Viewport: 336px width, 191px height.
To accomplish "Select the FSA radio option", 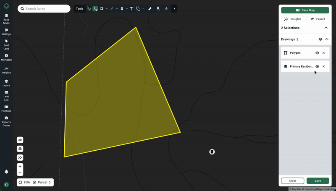I will point(21,182).
